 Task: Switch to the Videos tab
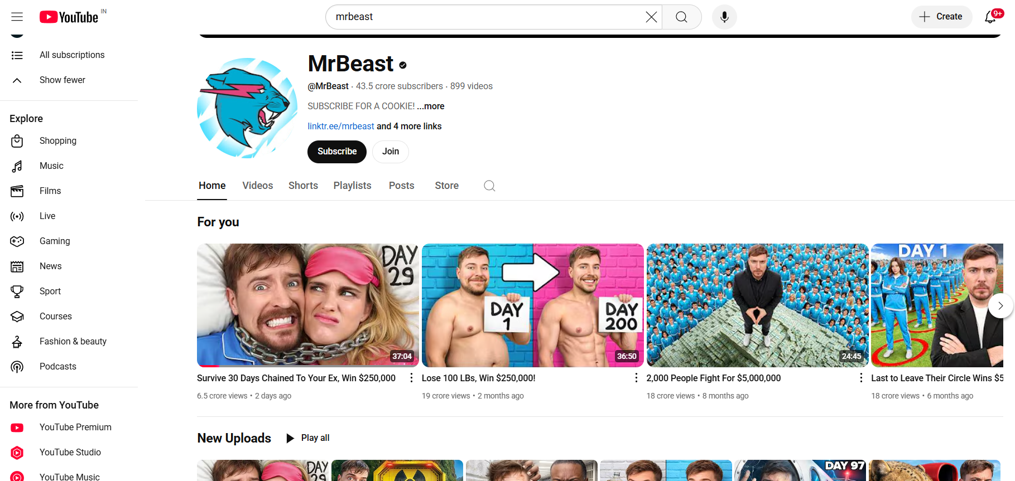pyautogui.click(x=258, y=186)
